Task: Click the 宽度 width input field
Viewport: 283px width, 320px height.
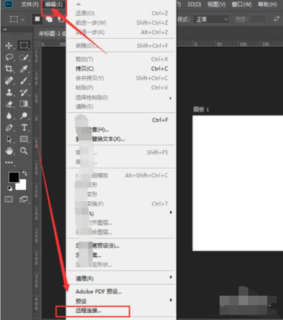Action: [x=258, y=20]
